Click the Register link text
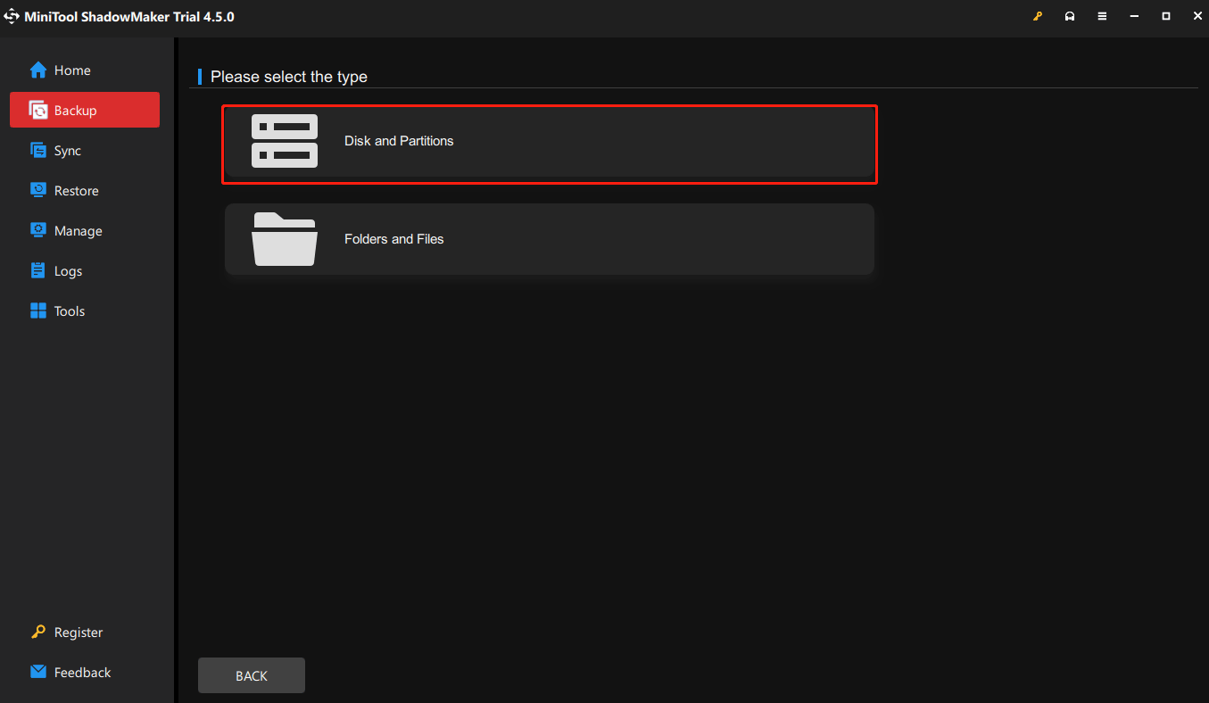 pyautogui.click(x=79, y=633)
